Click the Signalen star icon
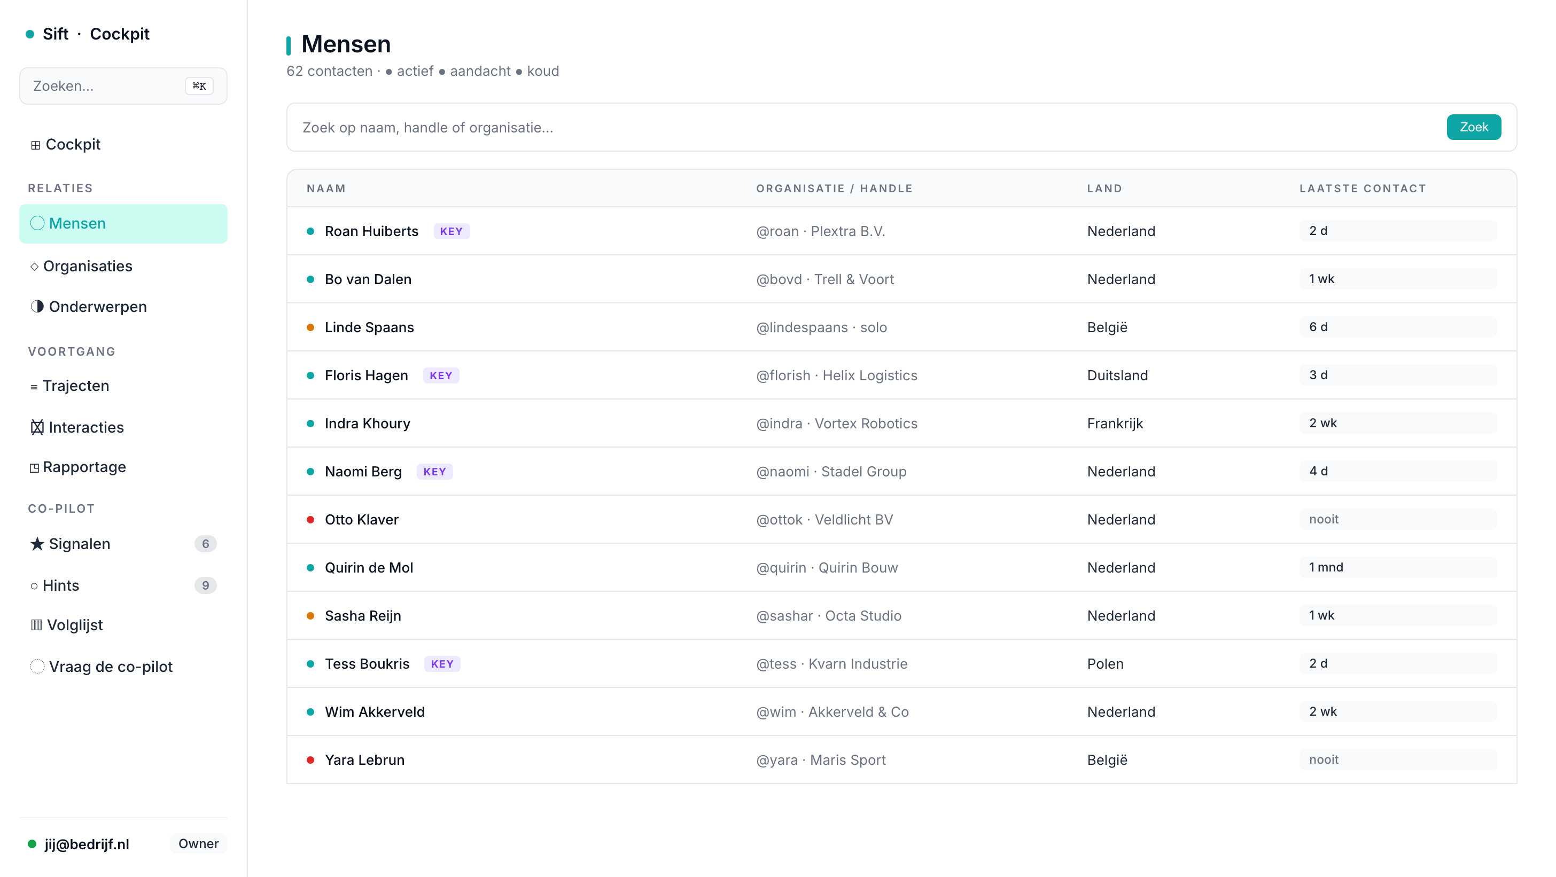1556x877 pixels. pos(37,544)
